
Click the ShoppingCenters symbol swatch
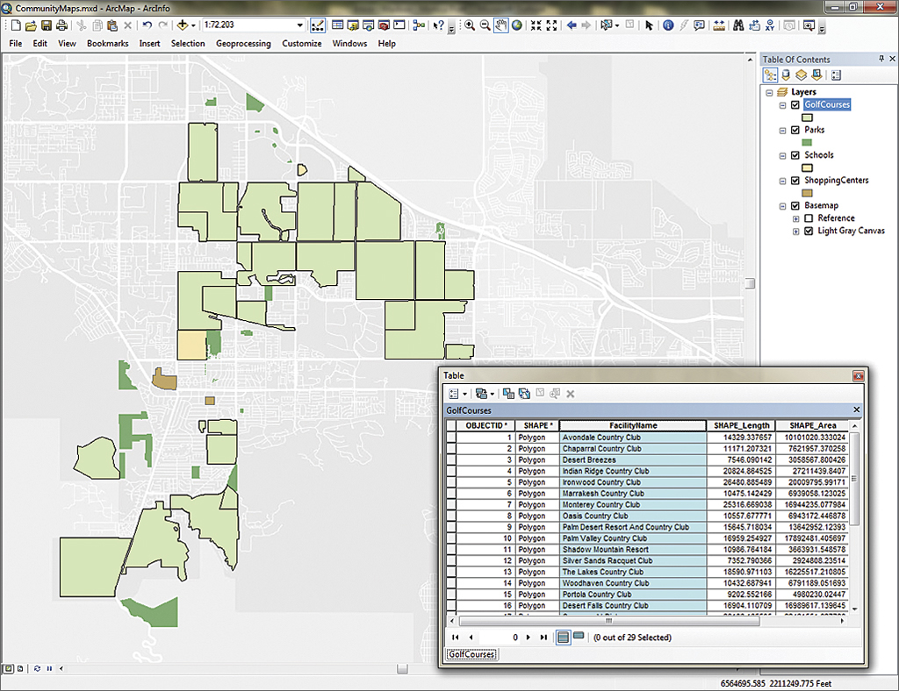pyautogui.click(x=809, y=193)
